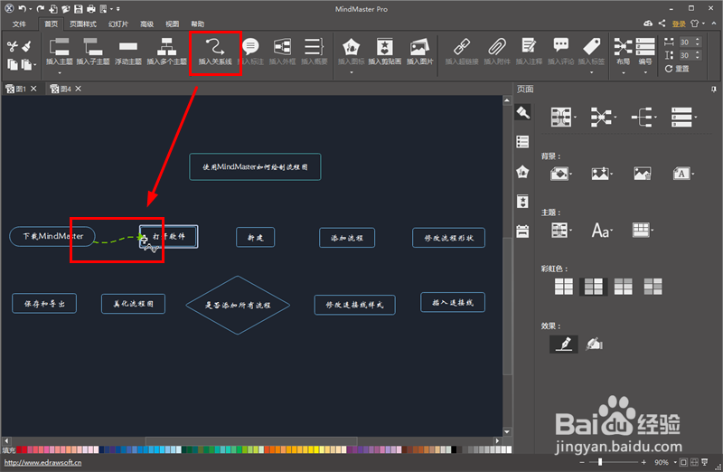
Task: Open the calendar task tab in side panel
Action: click(522, 231)
